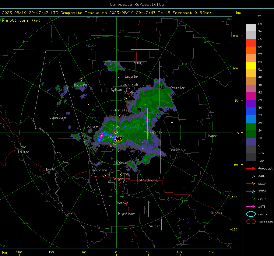Image resolution: width=274 pixels, height=256 pixels.
Task: Click the white plus marker west of Hanna
Action: point(172,122)
